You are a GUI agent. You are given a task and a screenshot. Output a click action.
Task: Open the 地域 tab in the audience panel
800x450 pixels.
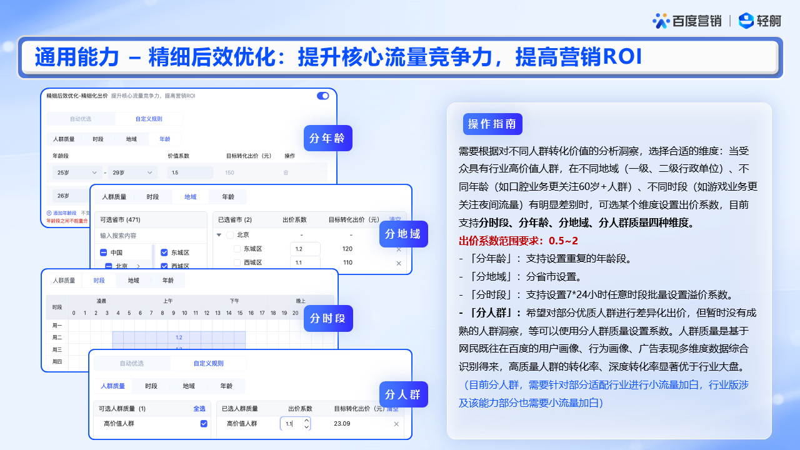pos(189,386)
